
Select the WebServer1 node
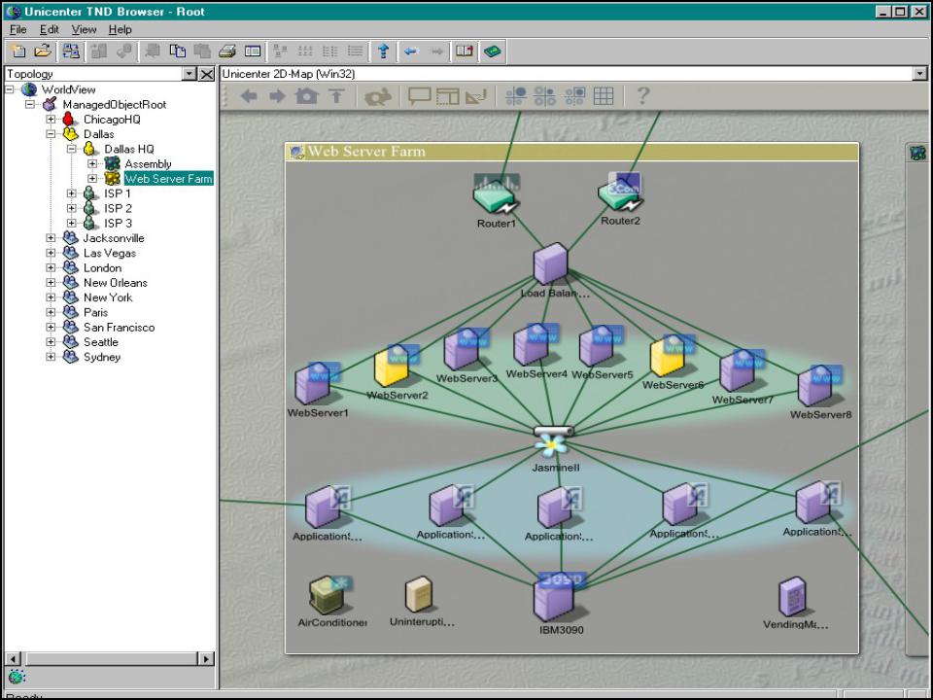314,385
